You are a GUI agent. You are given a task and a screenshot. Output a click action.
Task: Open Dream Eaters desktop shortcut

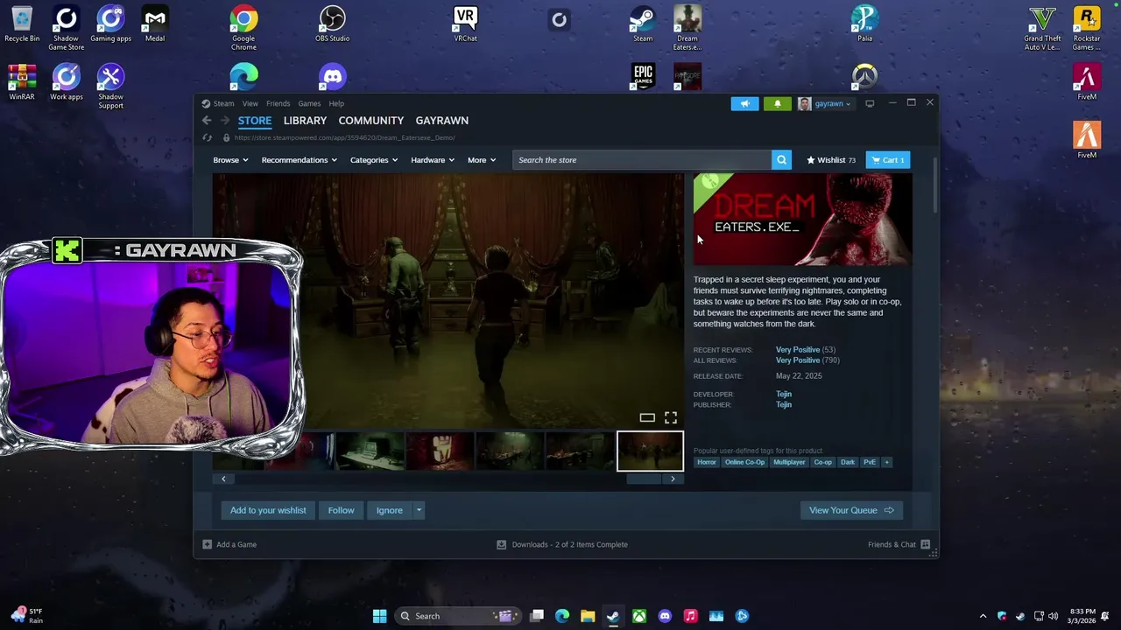pos(687,28)
